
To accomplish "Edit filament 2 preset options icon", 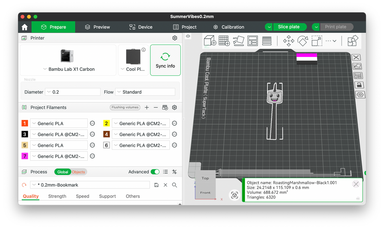I will coord(174,123).
